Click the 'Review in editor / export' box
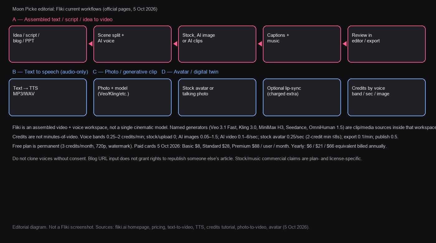The image size is (436, 243). 386,44
